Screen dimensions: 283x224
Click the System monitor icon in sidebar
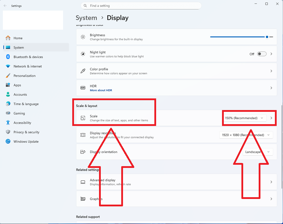click(x=8, y=47)
